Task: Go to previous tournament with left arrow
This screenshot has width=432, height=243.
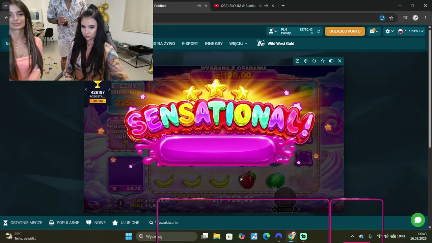Action: (86, 89)
